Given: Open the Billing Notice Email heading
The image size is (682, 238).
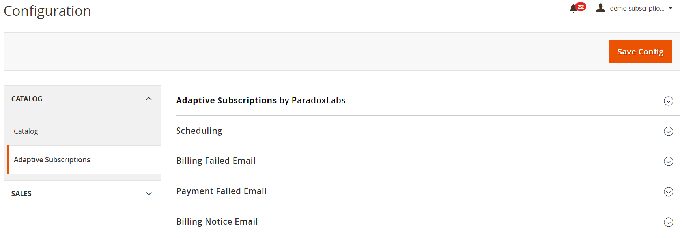Looking at the screenshot, I should [x=217, y=222].
